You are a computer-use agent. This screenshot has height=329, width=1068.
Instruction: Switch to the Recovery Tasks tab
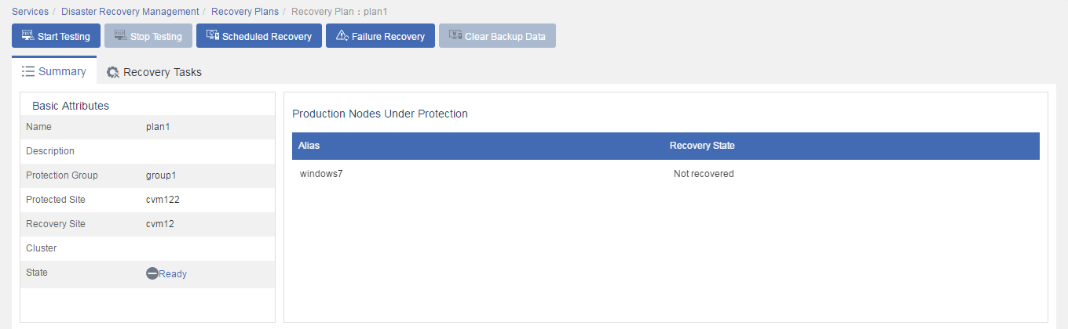point(154,72)
